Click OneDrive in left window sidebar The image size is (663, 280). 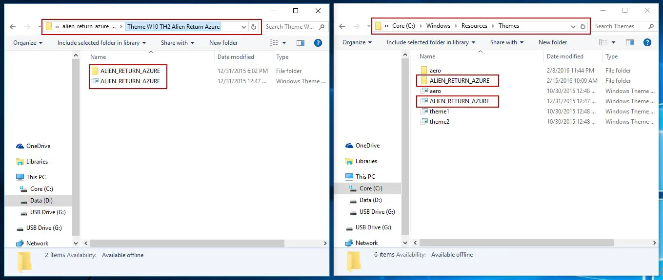33,146
